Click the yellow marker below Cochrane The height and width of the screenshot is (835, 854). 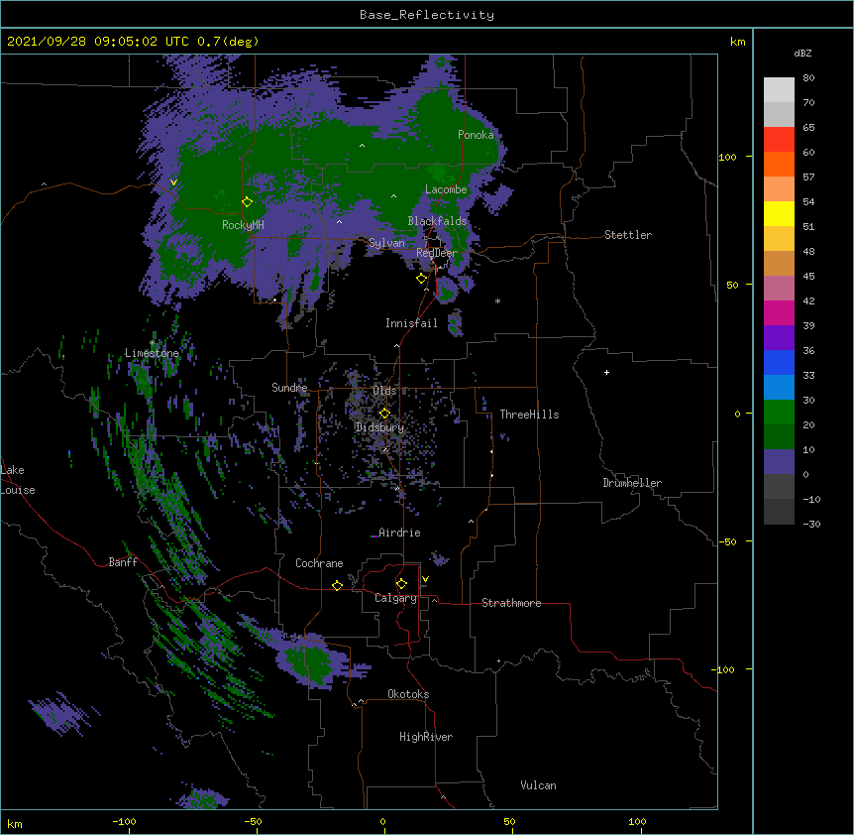(x=337, y=585)
